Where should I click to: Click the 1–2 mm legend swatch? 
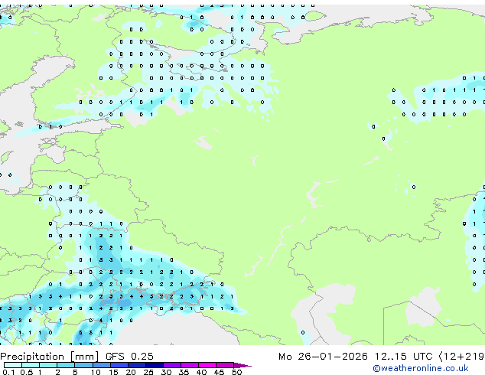pyautogui.click(x=48, y=365)
